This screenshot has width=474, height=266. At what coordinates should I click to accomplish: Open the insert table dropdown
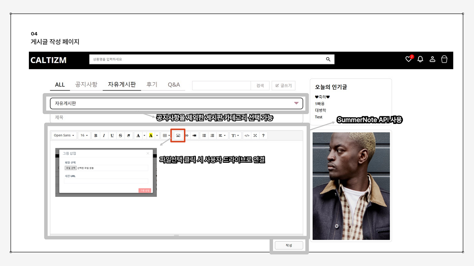(x=166, y=135)
